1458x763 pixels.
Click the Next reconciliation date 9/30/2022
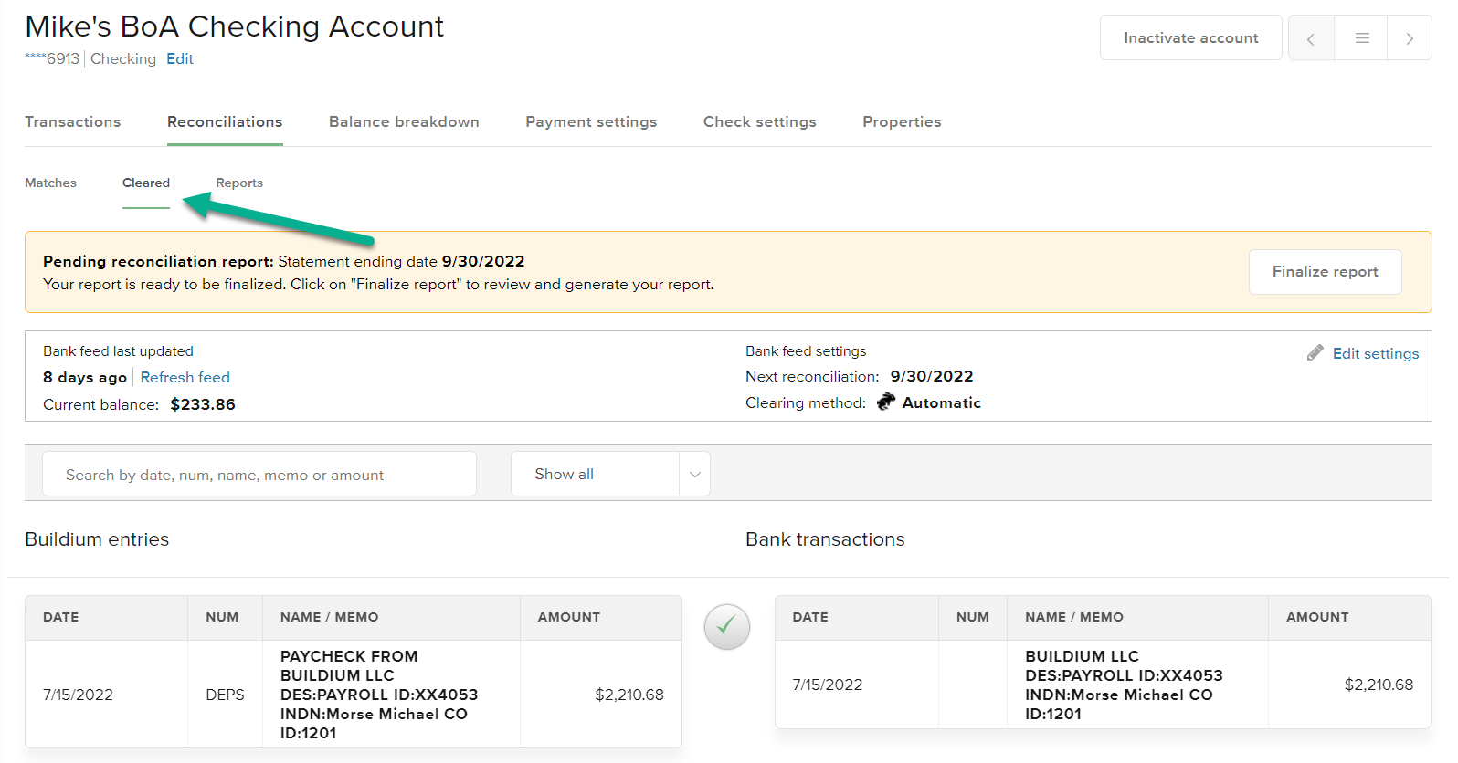[x=932, y=376]
